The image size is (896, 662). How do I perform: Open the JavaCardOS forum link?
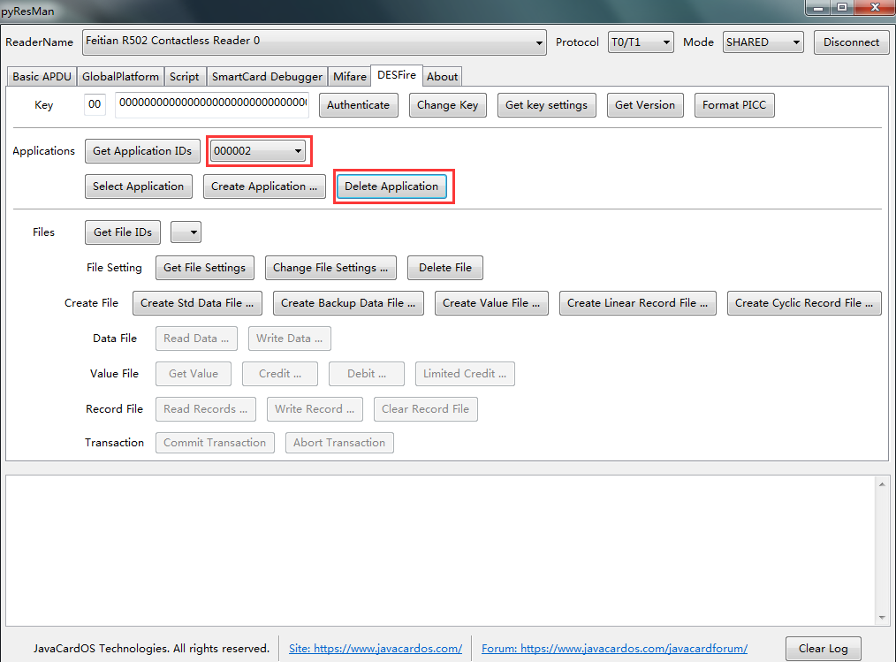point(614,648)
